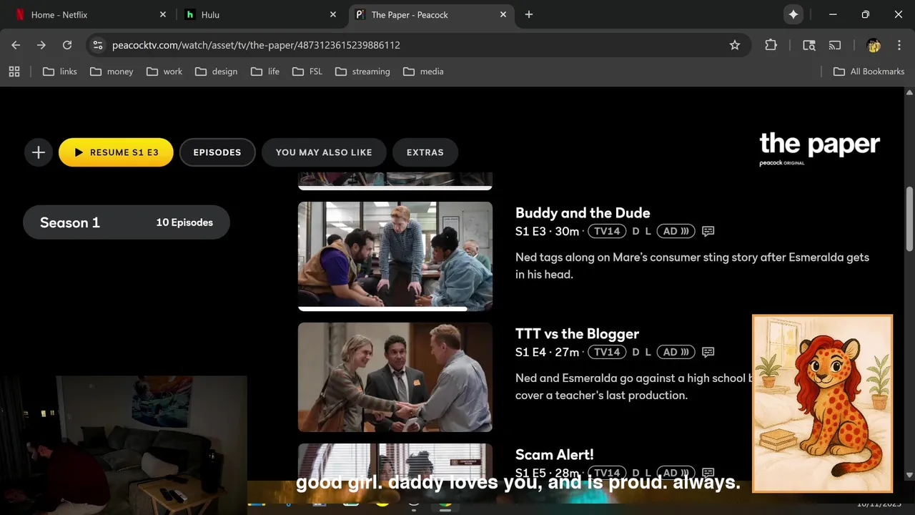Screen dimensions: 915x515
Task: Open the Extras tab
Action: pyautogui.click(x=425, y=152)
